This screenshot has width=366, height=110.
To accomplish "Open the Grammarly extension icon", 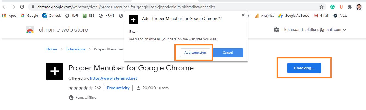I will tap(332, 7).
